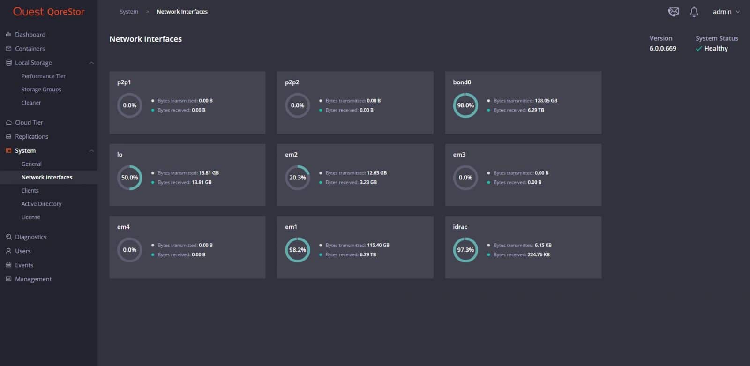
Task: Click the Replications icon
Action: [8, 136]
